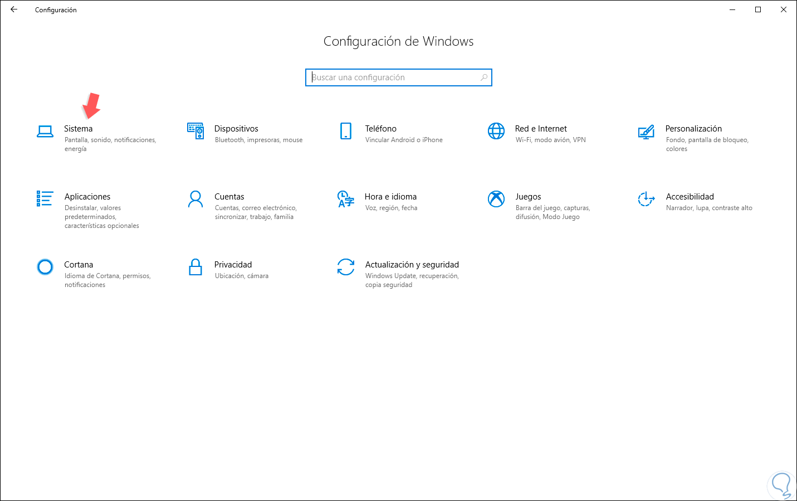Open the Teléfono phone icon
Screen dimensions: 797x501
click(x=346, y=131)
